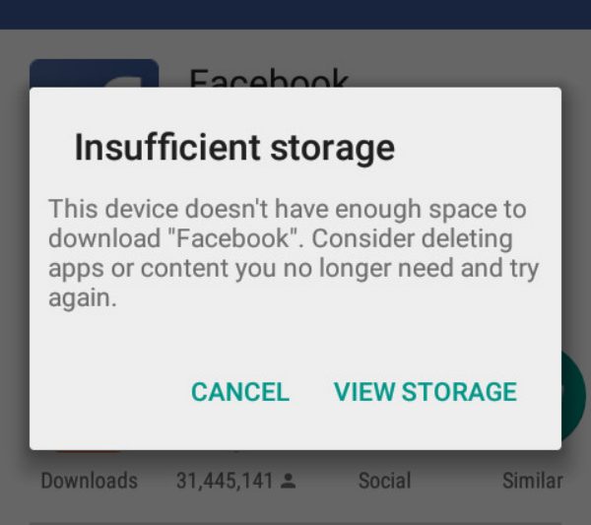
Task: Tap the dark blue status bar at top
Action: click(295, 13)
